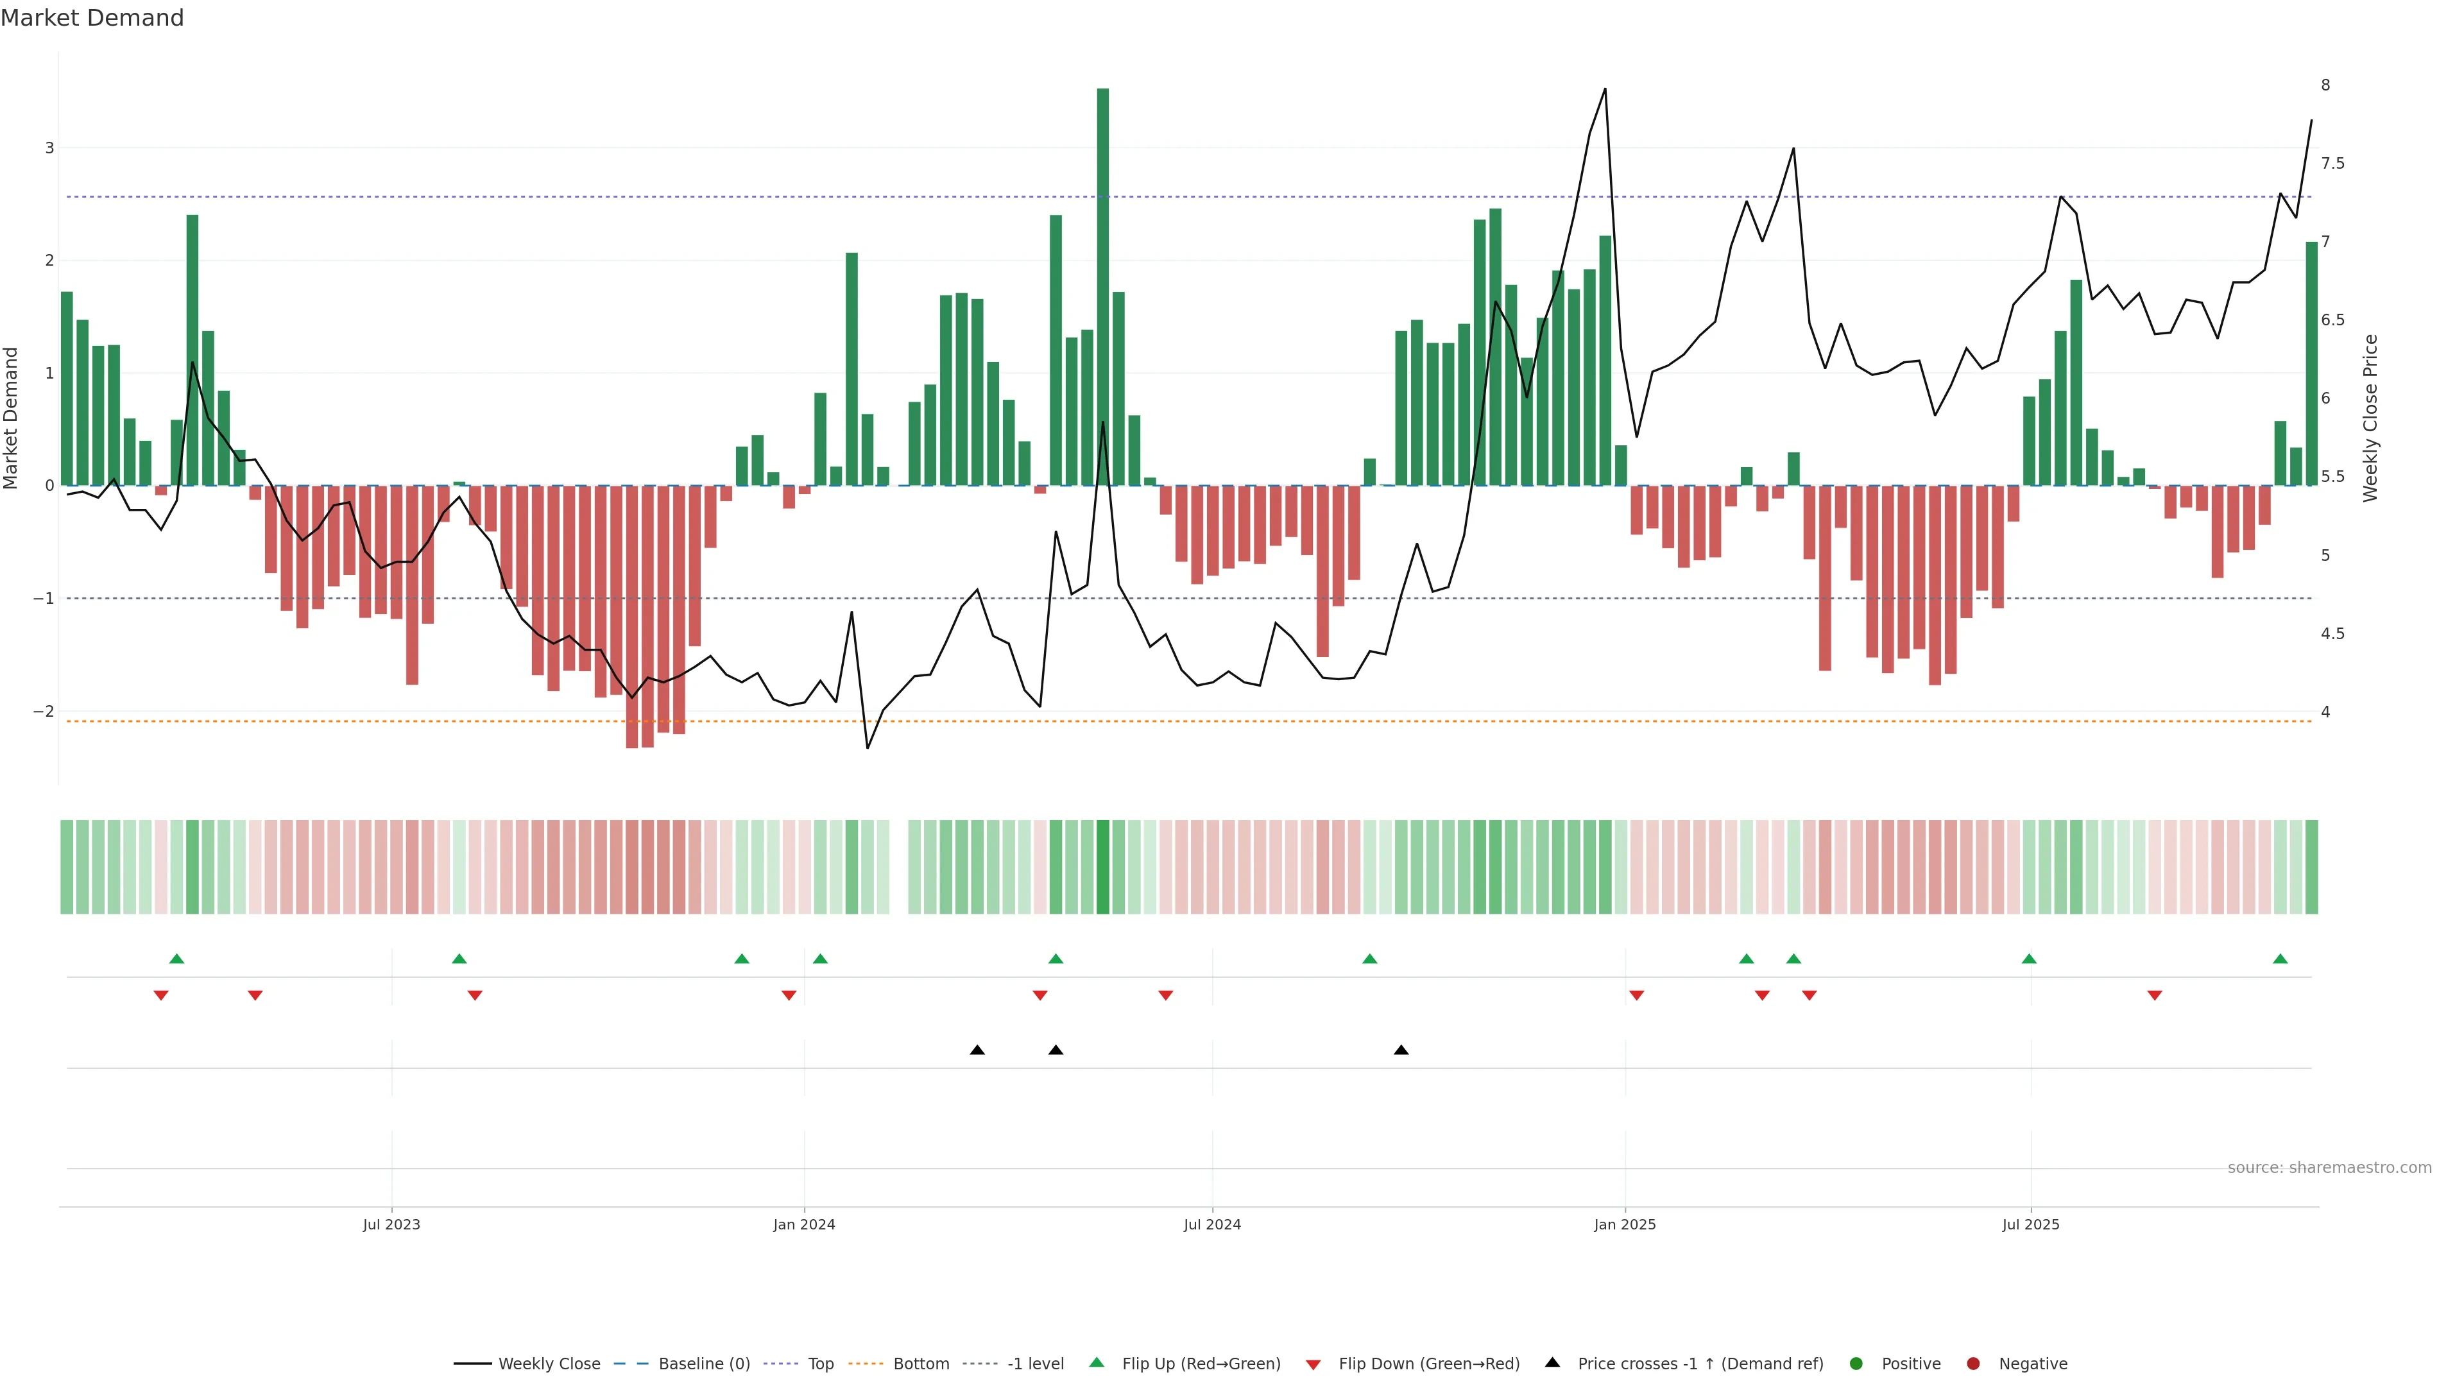Click the black triangle Price crosses legend icon
Screen dimensions: 2464x1386
tap(1552, 1363)
